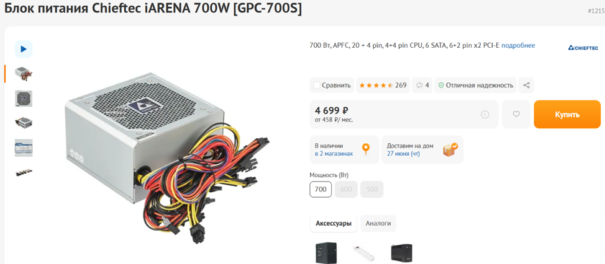Select the 600 watt power option

pos(346,190)
